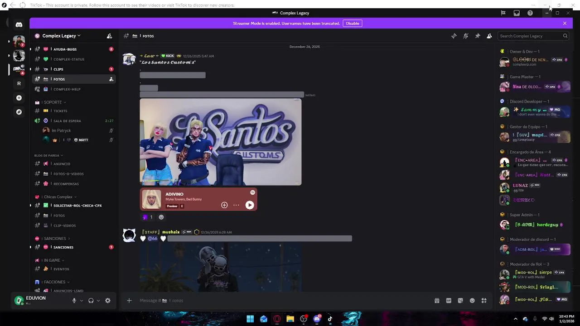Open File Explorer from taskbar
Viewport: 580px width, 326px height.
[x=290, y=319]
